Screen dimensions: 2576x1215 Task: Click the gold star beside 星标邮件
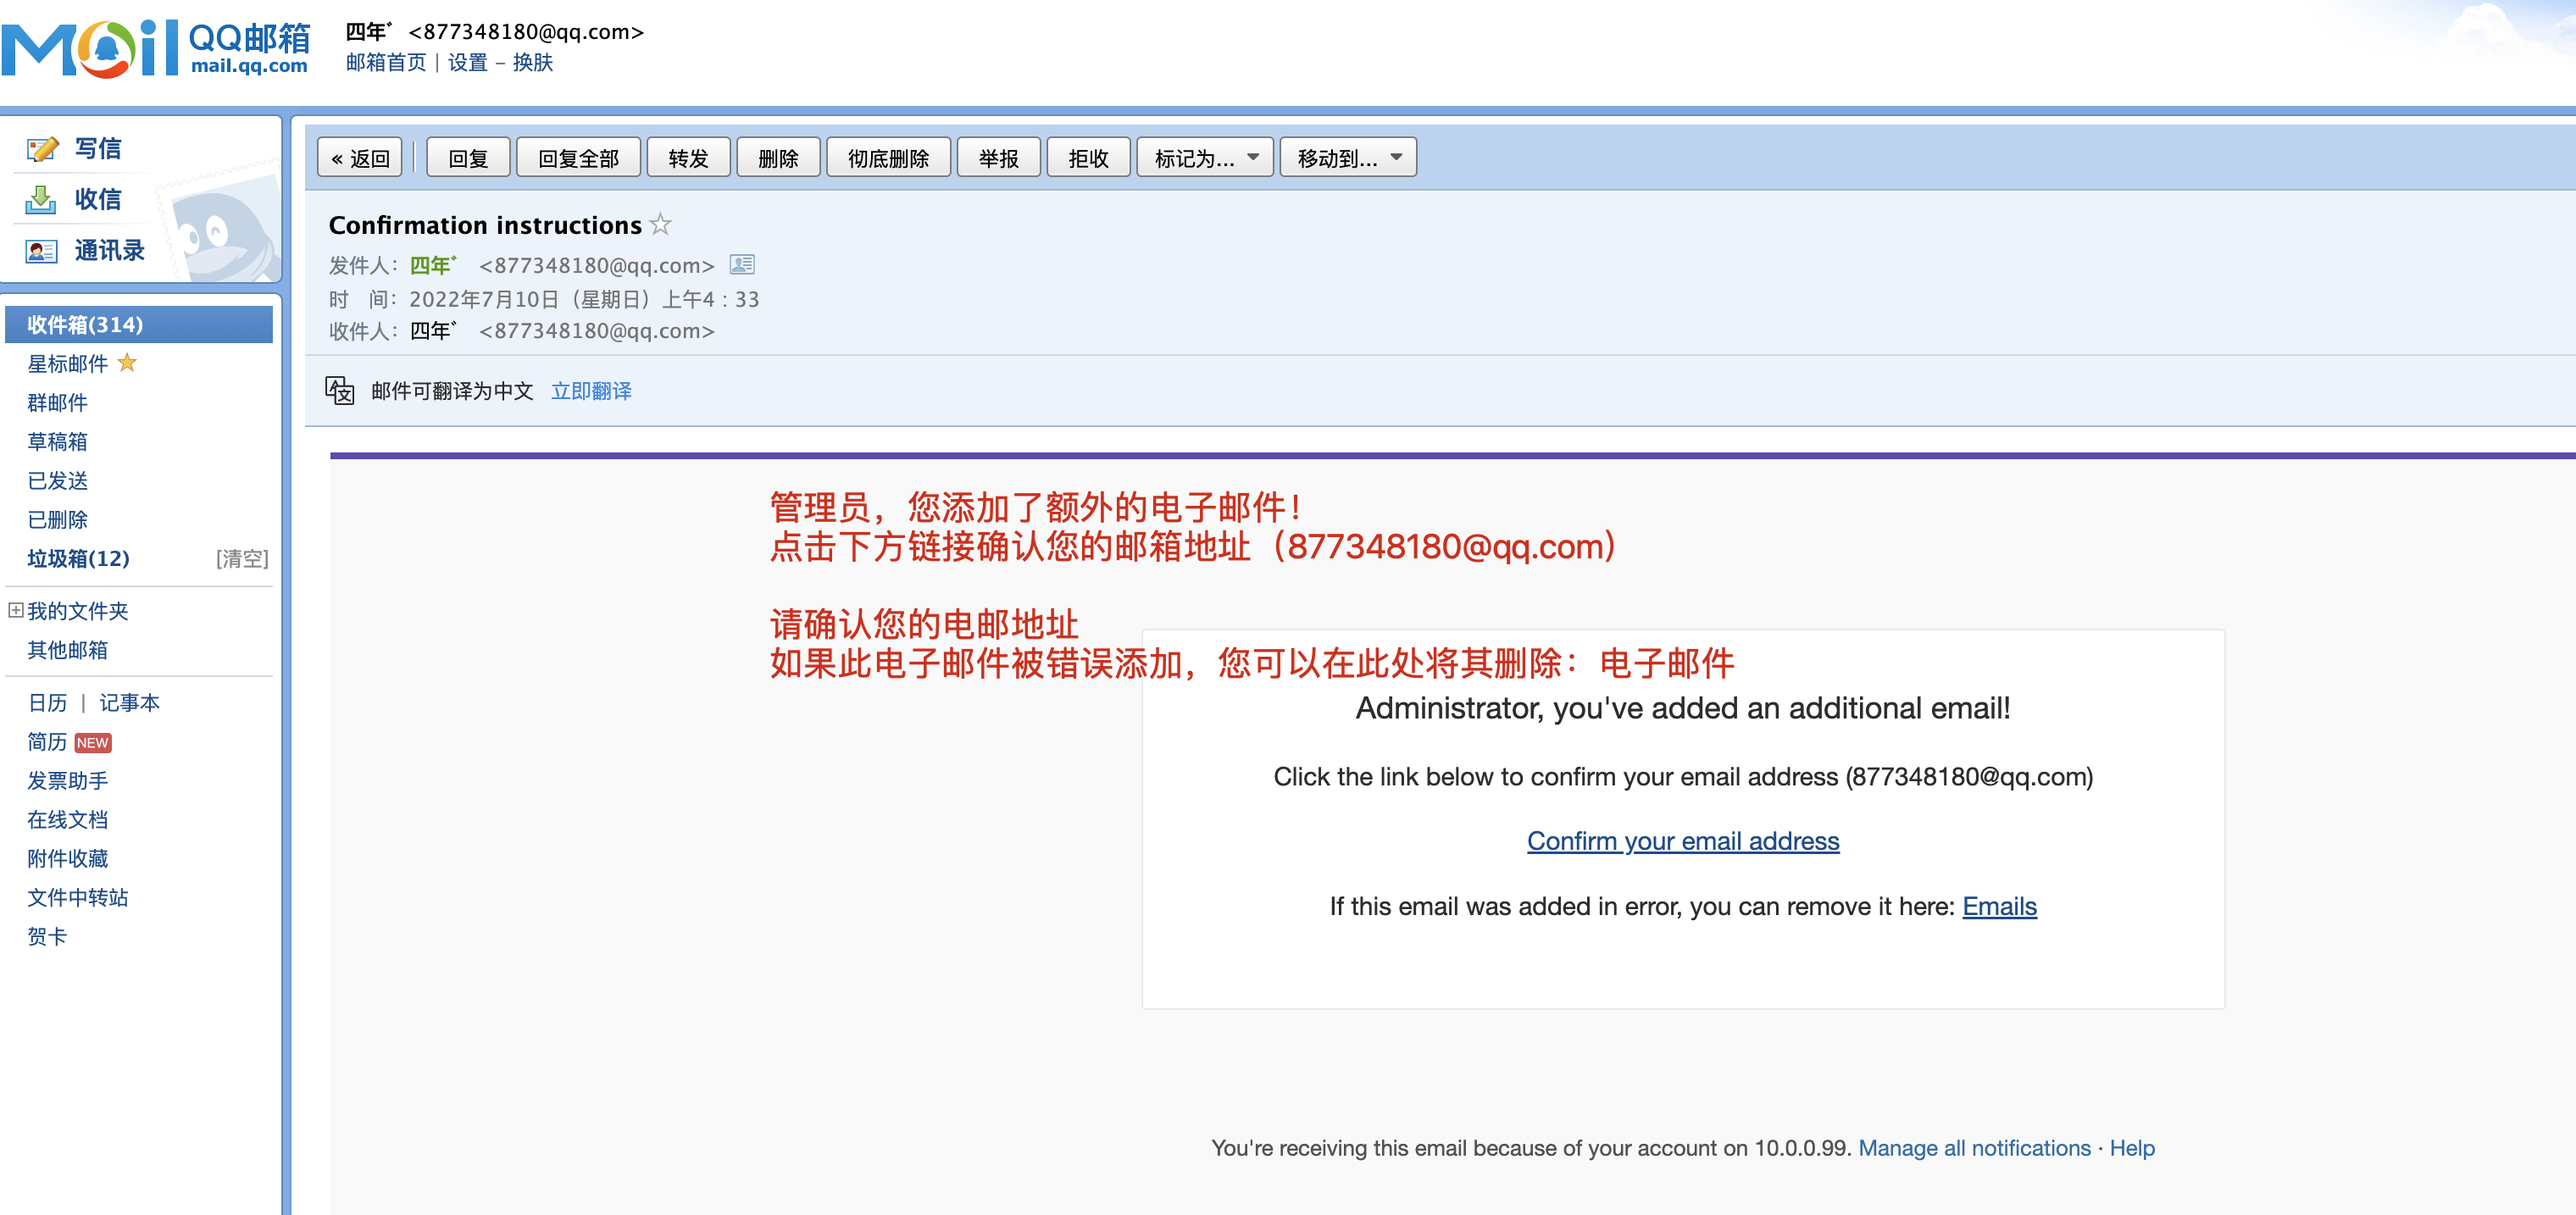point(127,363)
